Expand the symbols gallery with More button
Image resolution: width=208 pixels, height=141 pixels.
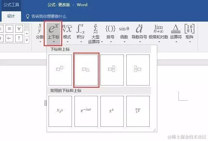click(x=27, y=40)
